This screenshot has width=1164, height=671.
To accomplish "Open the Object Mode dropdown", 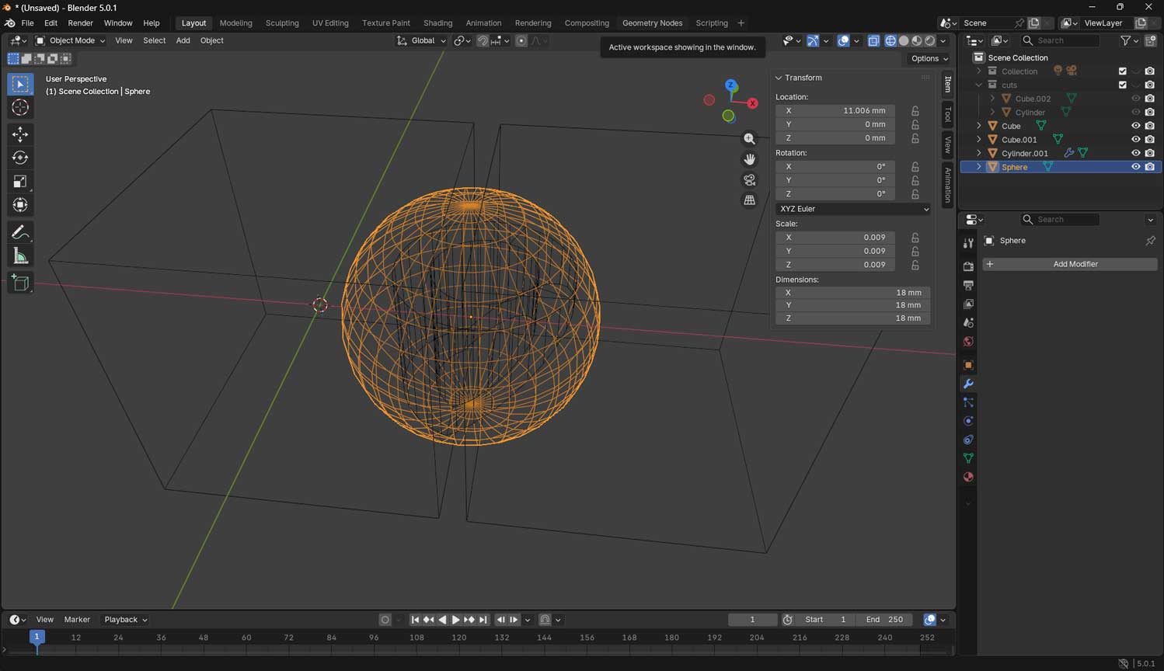I will [70, 40].
